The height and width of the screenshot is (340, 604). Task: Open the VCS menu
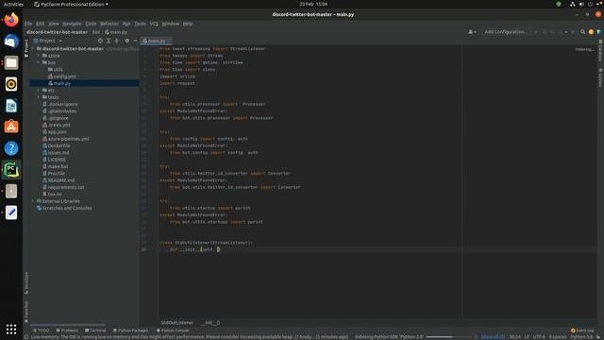[x=154, y=24]
